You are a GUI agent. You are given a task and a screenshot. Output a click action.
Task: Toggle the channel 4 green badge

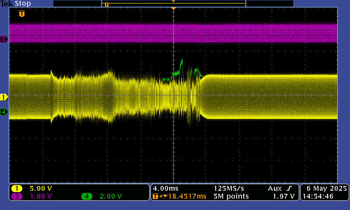click(x=87, y=196)
